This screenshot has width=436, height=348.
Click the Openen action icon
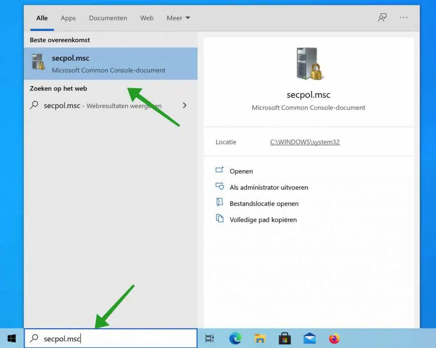click(219, 170)
